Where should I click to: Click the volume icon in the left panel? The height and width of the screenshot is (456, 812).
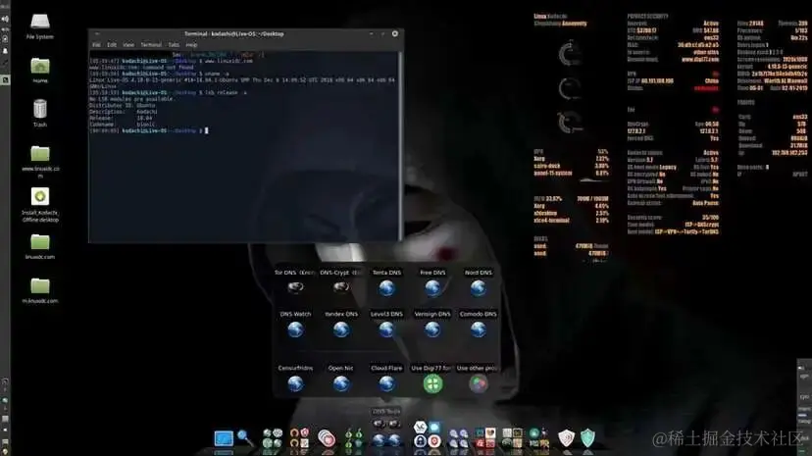point(5,19)
